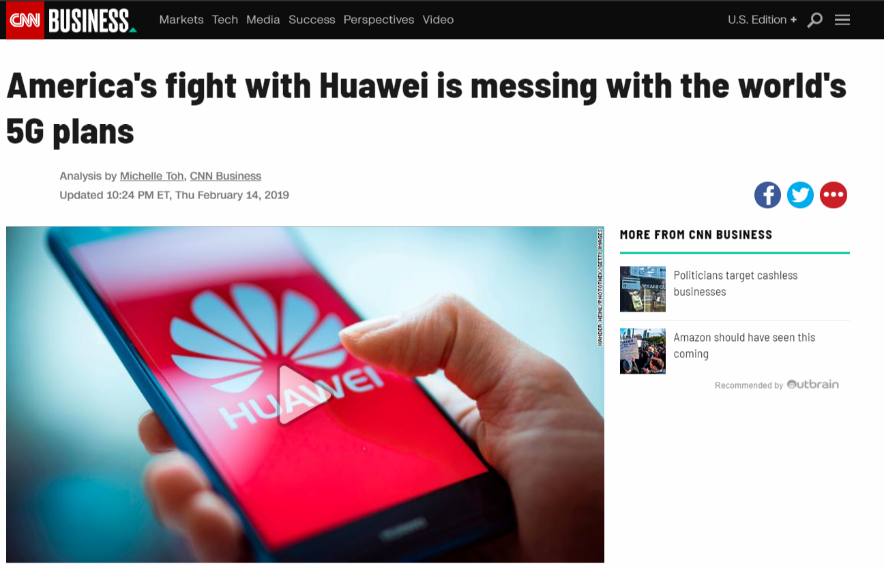Image resolution: width=884 pixels, height=568 pixels.
Task: Open the hamburger menu icon
Action: click(x=842, y=20)
